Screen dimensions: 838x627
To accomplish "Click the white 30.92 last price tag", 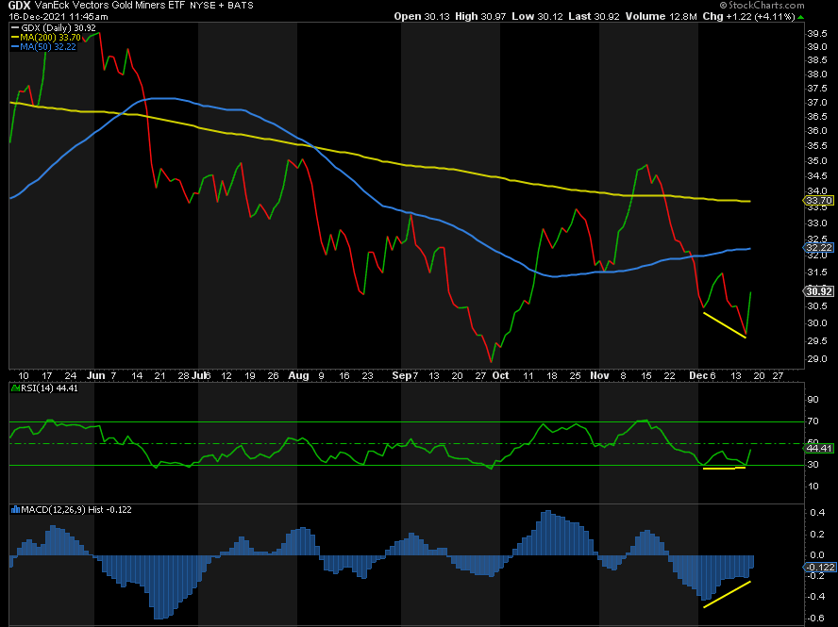I will point(819,291).
